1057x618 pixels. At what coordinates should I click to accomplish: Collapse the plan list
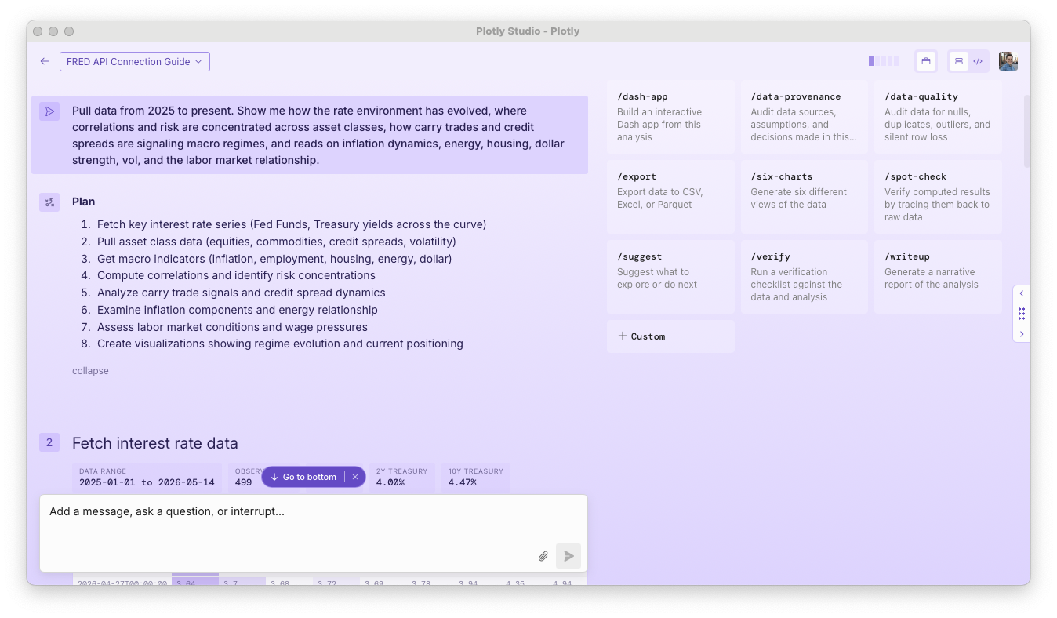coord(90,371)
